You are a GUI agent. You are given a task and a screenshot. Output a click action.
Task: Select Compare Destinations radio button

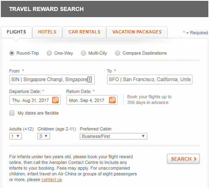coord(118,53)
